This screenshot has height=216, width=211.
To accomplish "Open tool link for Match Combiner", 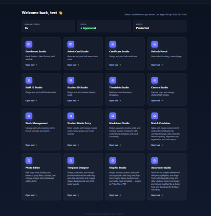I will coord(157,145).
